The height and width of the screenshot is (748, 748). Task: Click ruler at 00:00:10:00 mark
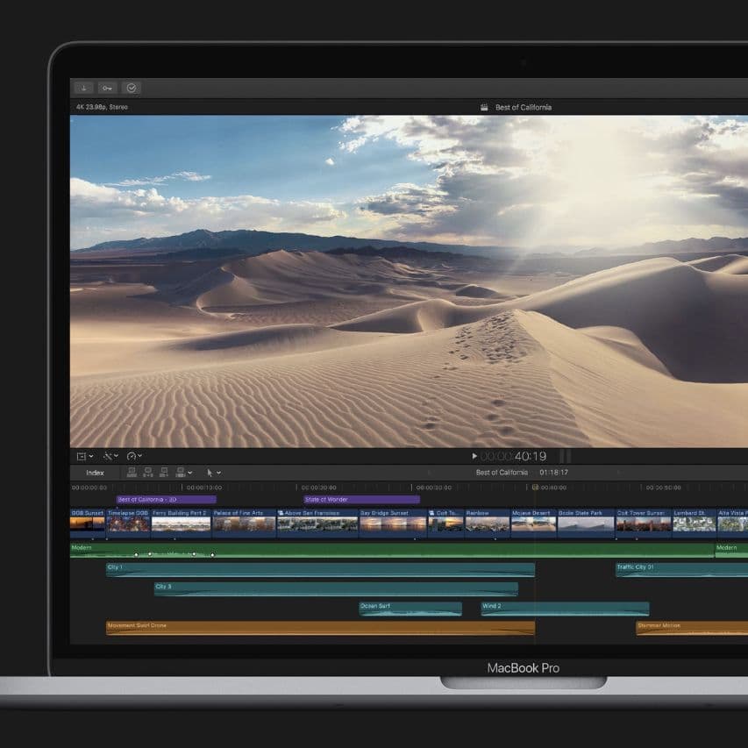(203, 488)
